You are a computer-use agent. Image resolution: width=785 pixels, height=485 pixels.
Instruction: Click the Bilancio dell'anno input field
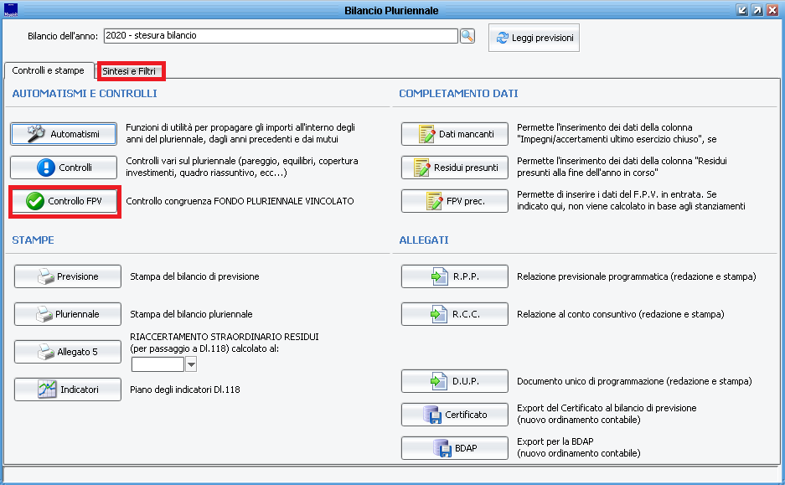(x=281, y=35)
